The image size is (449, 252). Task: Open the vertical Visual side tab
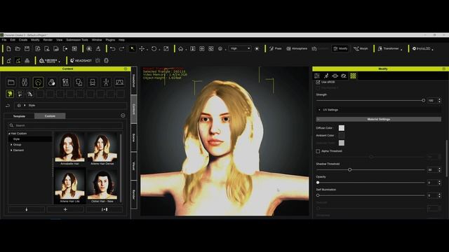tap(134, 166)
